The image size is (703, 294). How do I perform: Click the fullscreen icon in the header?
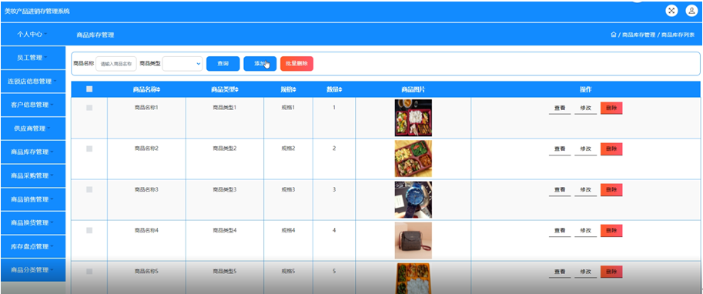pyautogui.click(x=671, y=11)
